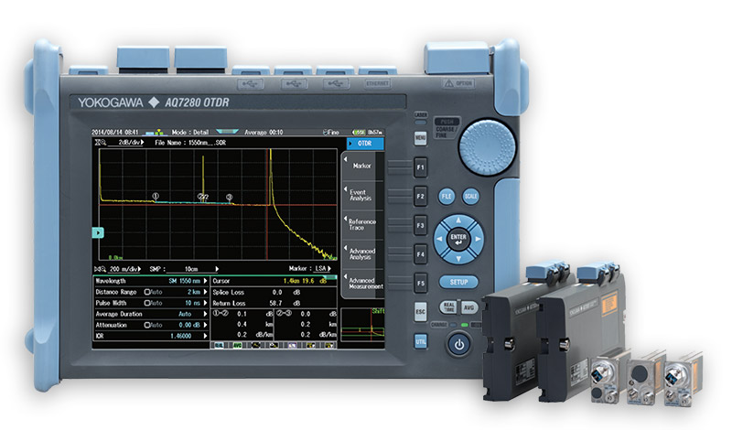732x430 pixels.
Task: Select the Event Analysis soft menu
Action: point(361,194)
